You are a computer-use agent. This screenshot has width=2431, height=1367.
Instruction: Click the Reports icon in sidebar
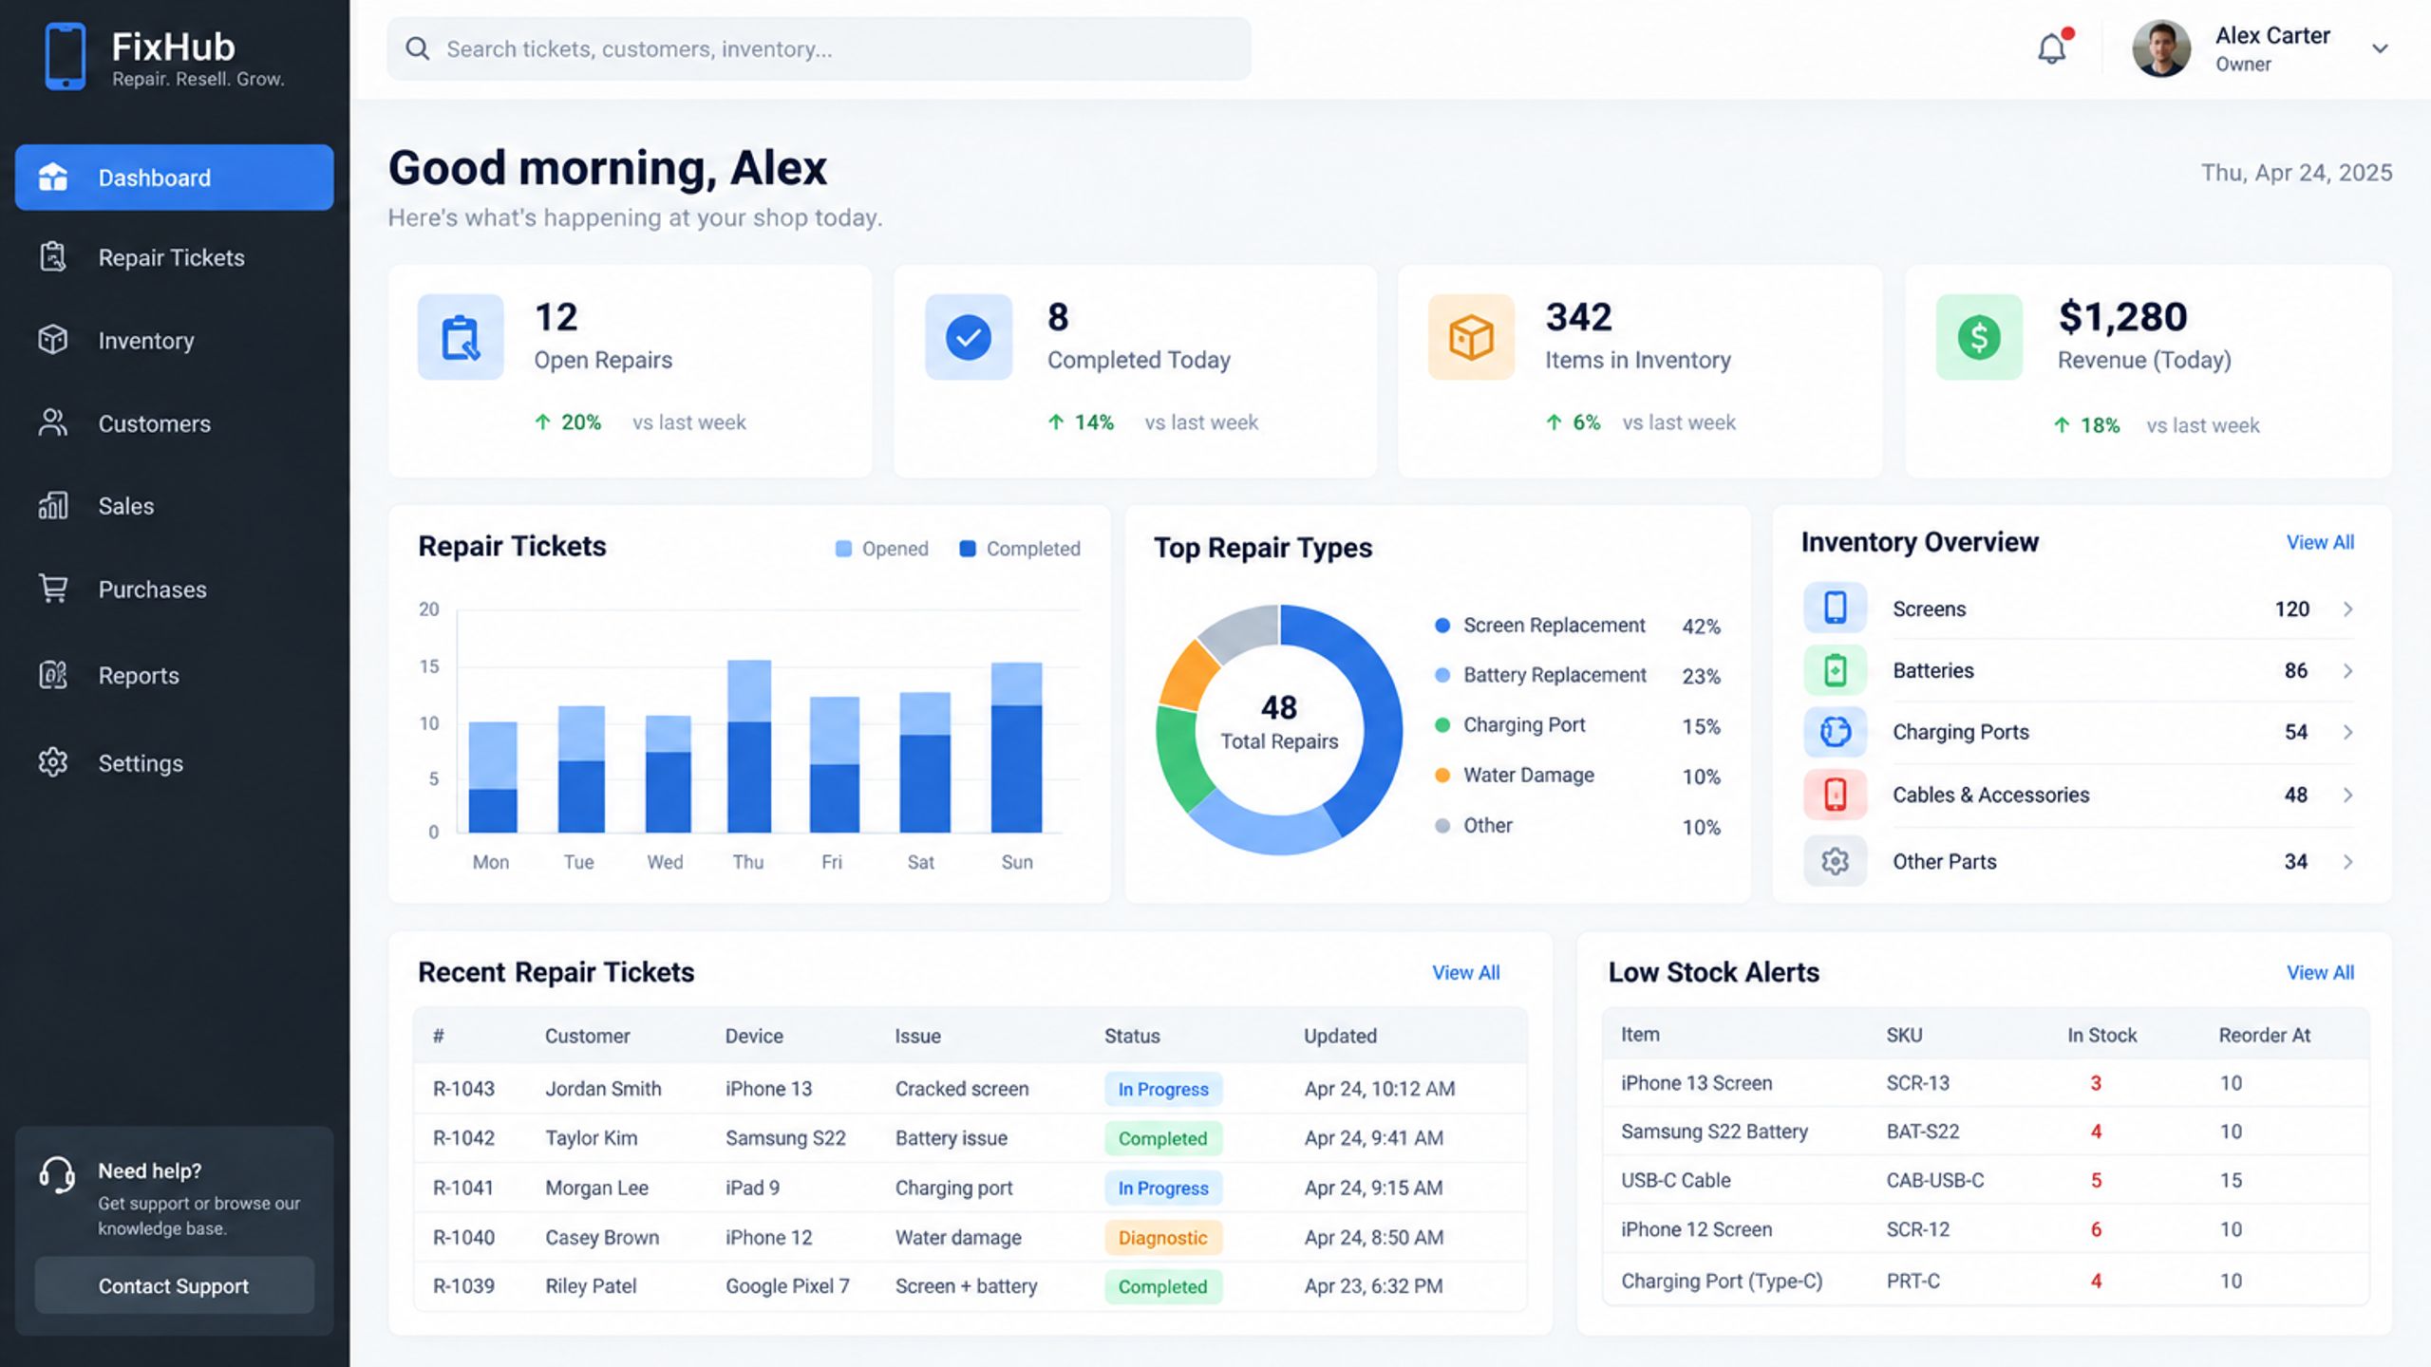pyautogui.click(x=53, y=675)
